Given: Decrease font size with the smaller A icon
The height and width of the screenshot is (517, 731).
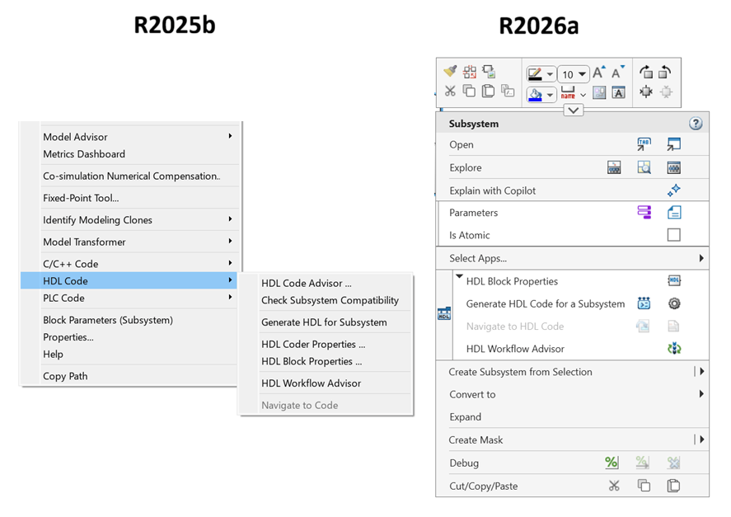Looking at the screenshot, I should click(x=618, y=73).
